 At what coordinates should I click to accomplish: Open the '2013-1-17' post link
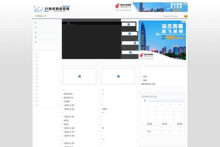coord(69,132)
